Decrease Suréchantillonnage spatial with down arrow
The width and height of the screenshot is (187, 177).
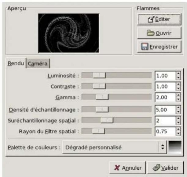pos(178,123)
